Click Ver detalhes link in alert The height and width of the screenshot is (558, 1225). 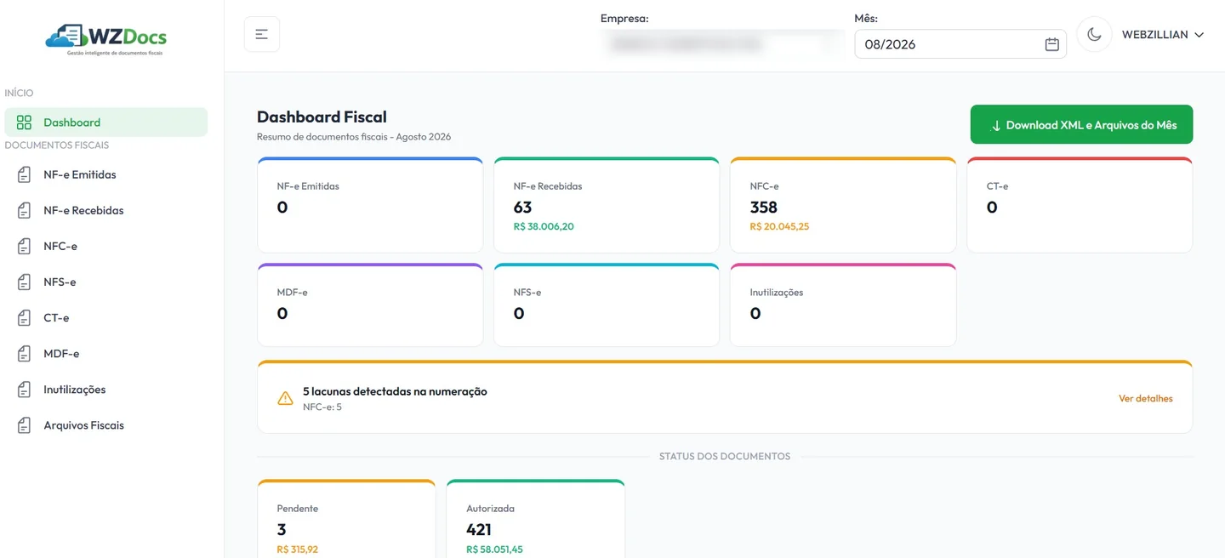coord(1145,398)
